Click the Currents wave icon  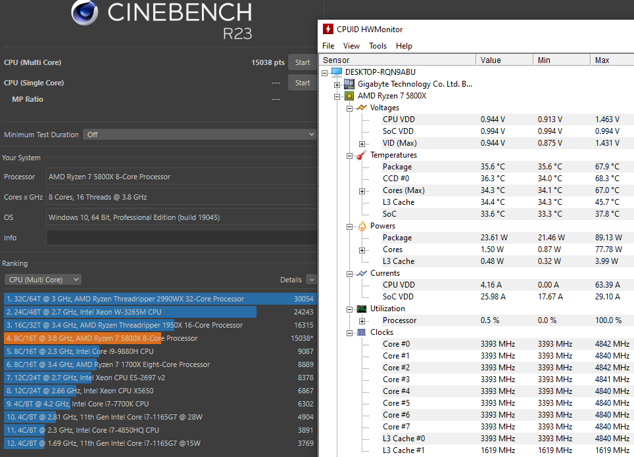pos(362,273)
